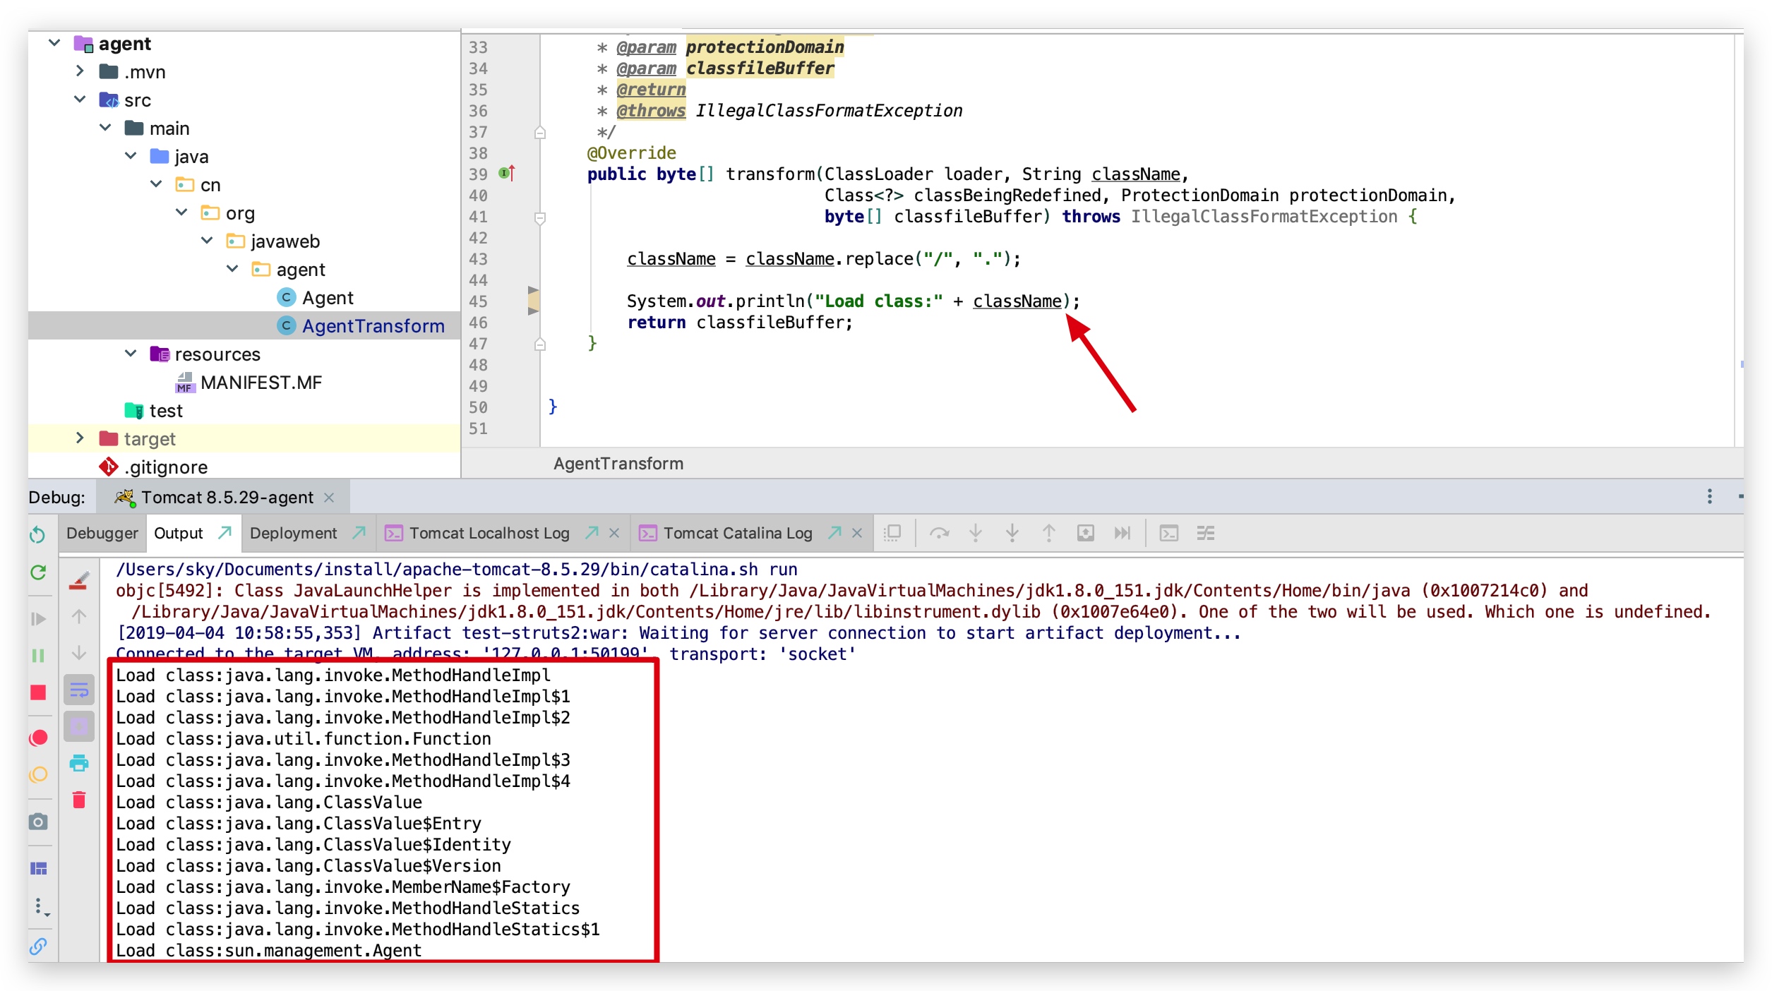
Task: Click the Step Over toolbar icon
Action: 938,534
